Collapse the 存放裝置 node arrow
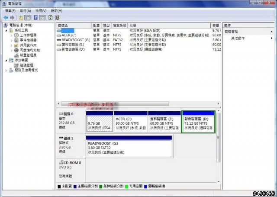The image size is (277, 197). coord(6,60)
